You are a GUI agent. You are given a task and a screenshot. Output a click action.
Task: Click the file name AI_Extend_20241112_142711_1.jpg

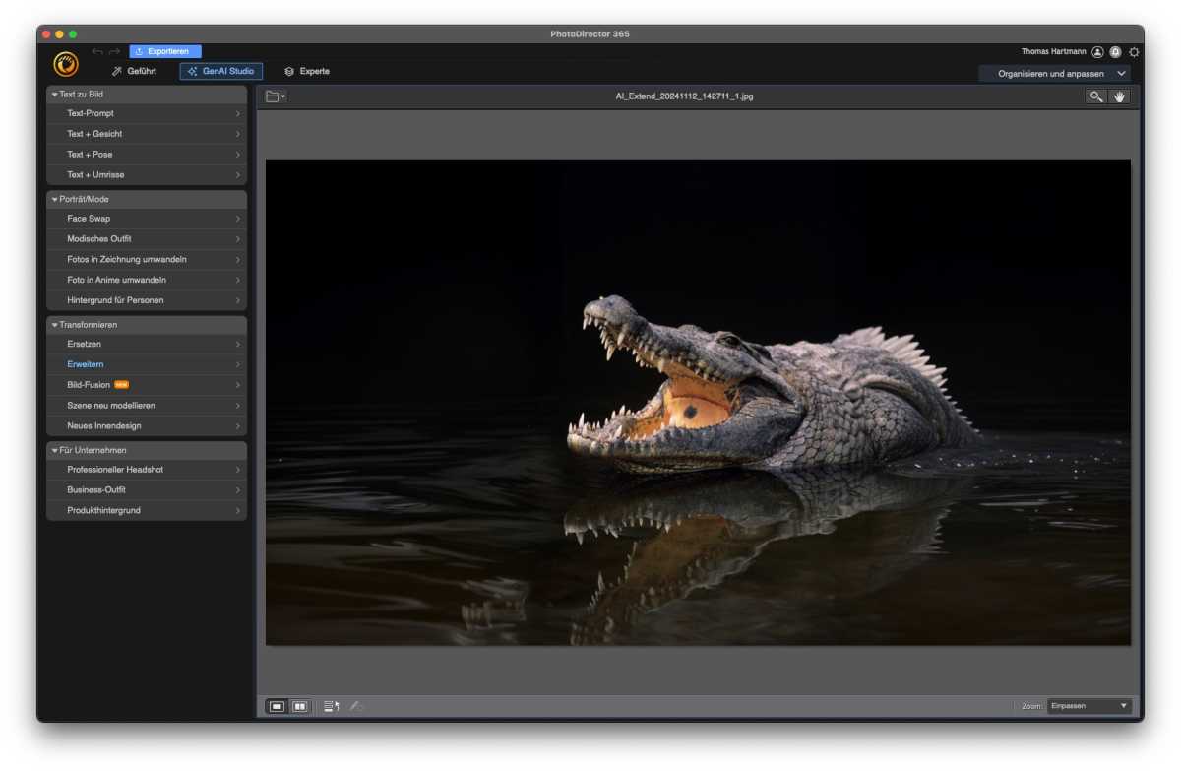point(684,96)
